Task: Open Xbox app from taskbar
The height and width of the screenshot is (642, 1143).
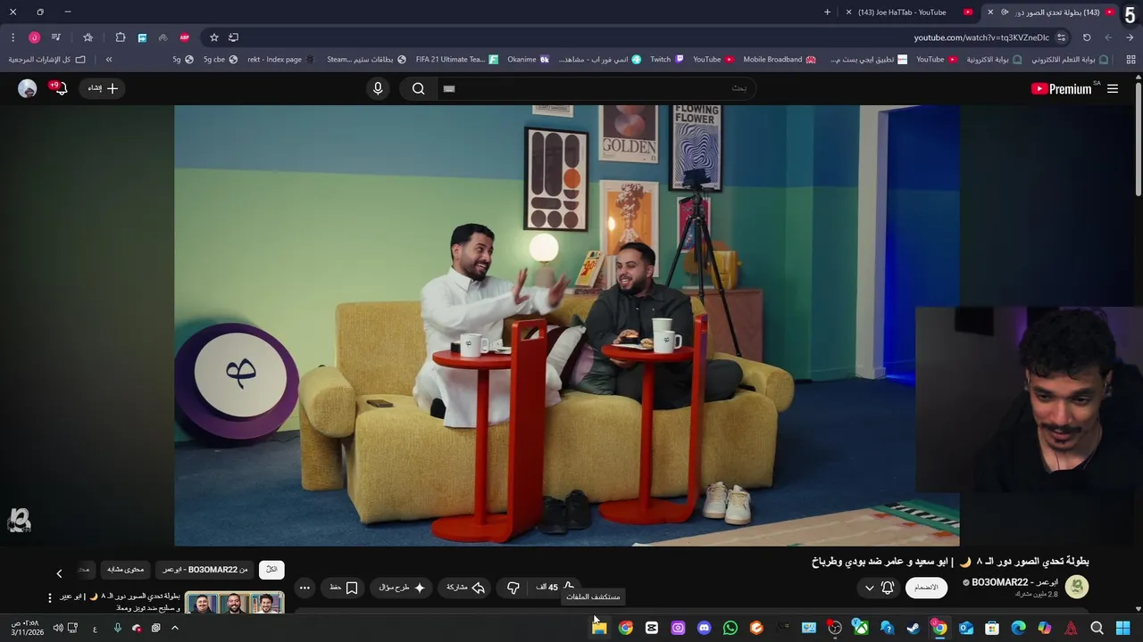Action: 860,628
